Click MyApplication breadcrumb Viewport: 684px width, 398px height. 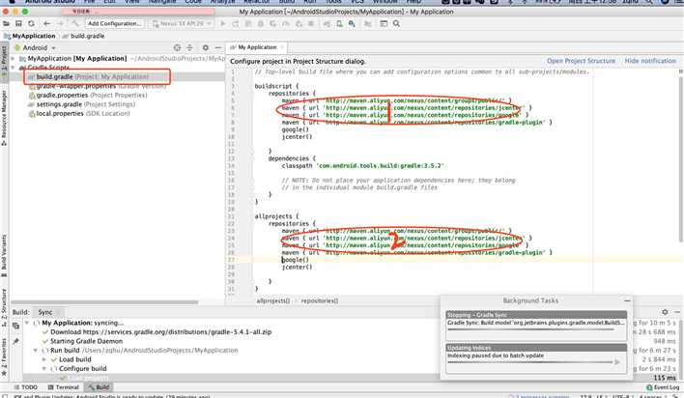coord(30,36)
